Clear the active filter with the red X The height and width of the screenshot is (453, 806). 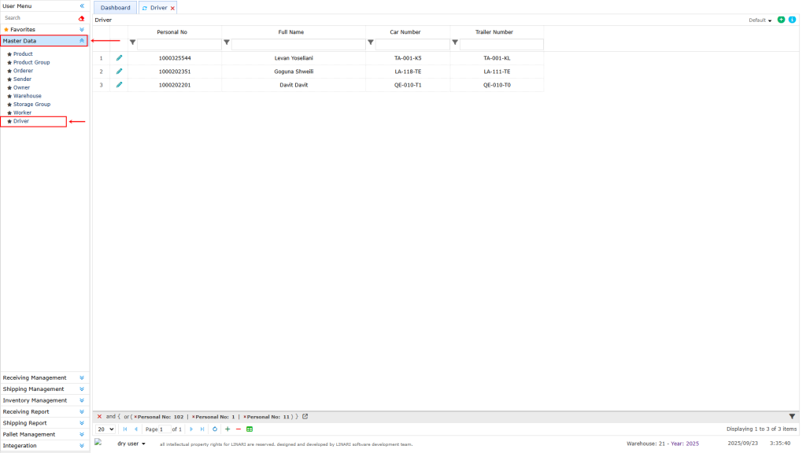[x=99, y=416]
